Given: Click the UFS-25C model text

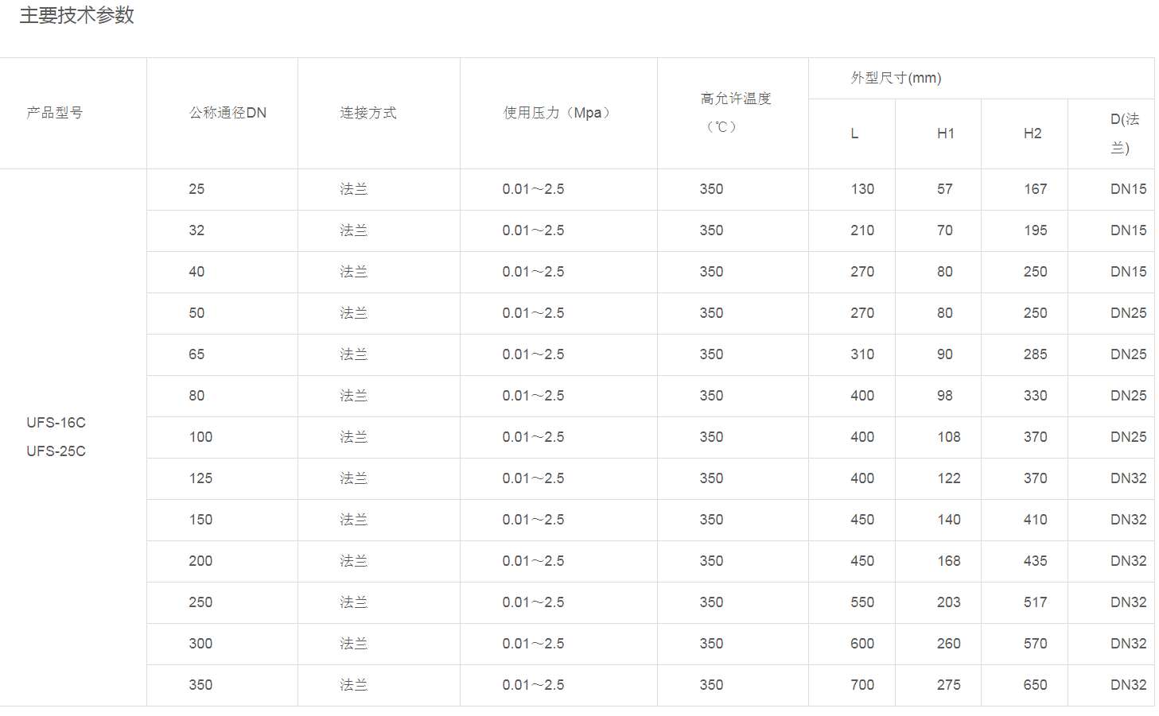Looking at the screenshot, I should coord(56,451).
